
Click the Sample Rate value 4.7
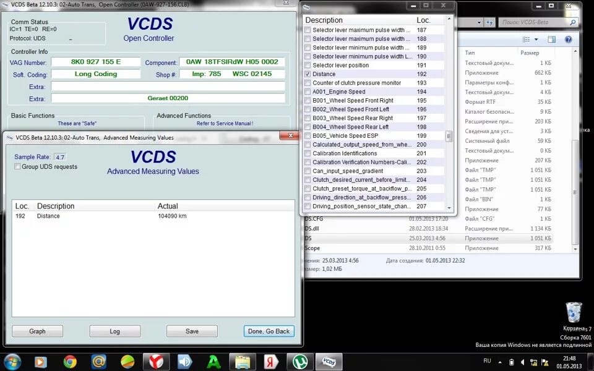pyautogui.click(x=60, y=157)
